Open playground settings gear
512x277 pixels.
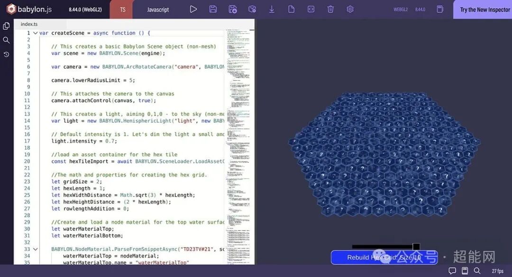pyautogui.click(x=350, y=9)
